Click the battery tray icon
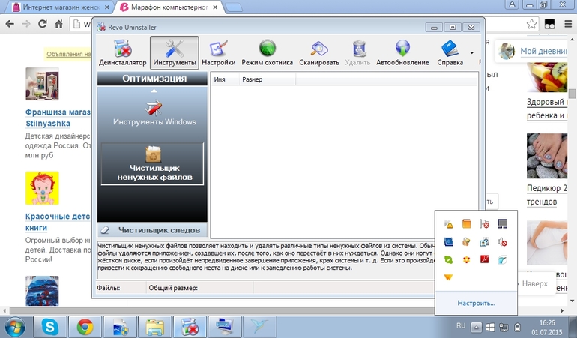 pos(517,327)
